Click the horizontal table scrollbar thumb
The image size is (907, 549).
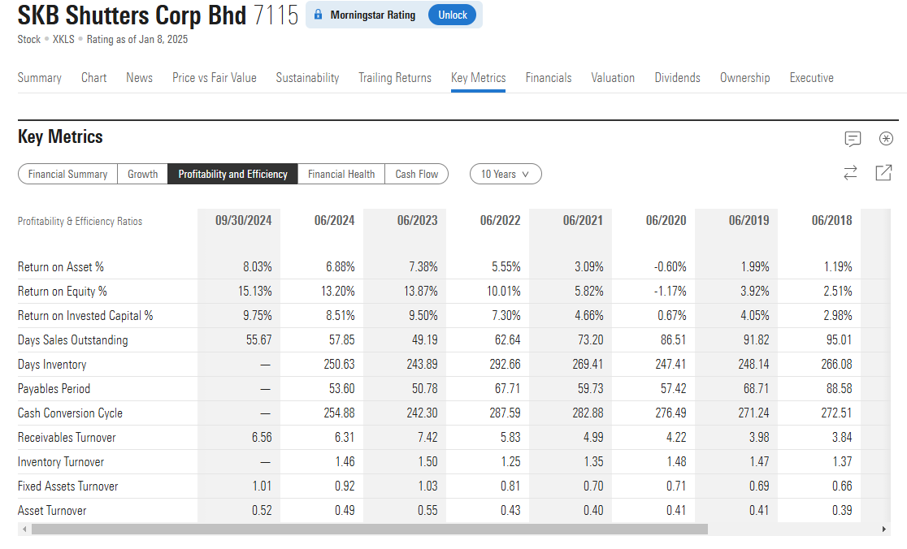370,530
